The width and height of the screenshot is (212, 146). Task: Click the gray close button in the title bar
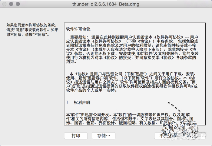click(x=4, y=4)
